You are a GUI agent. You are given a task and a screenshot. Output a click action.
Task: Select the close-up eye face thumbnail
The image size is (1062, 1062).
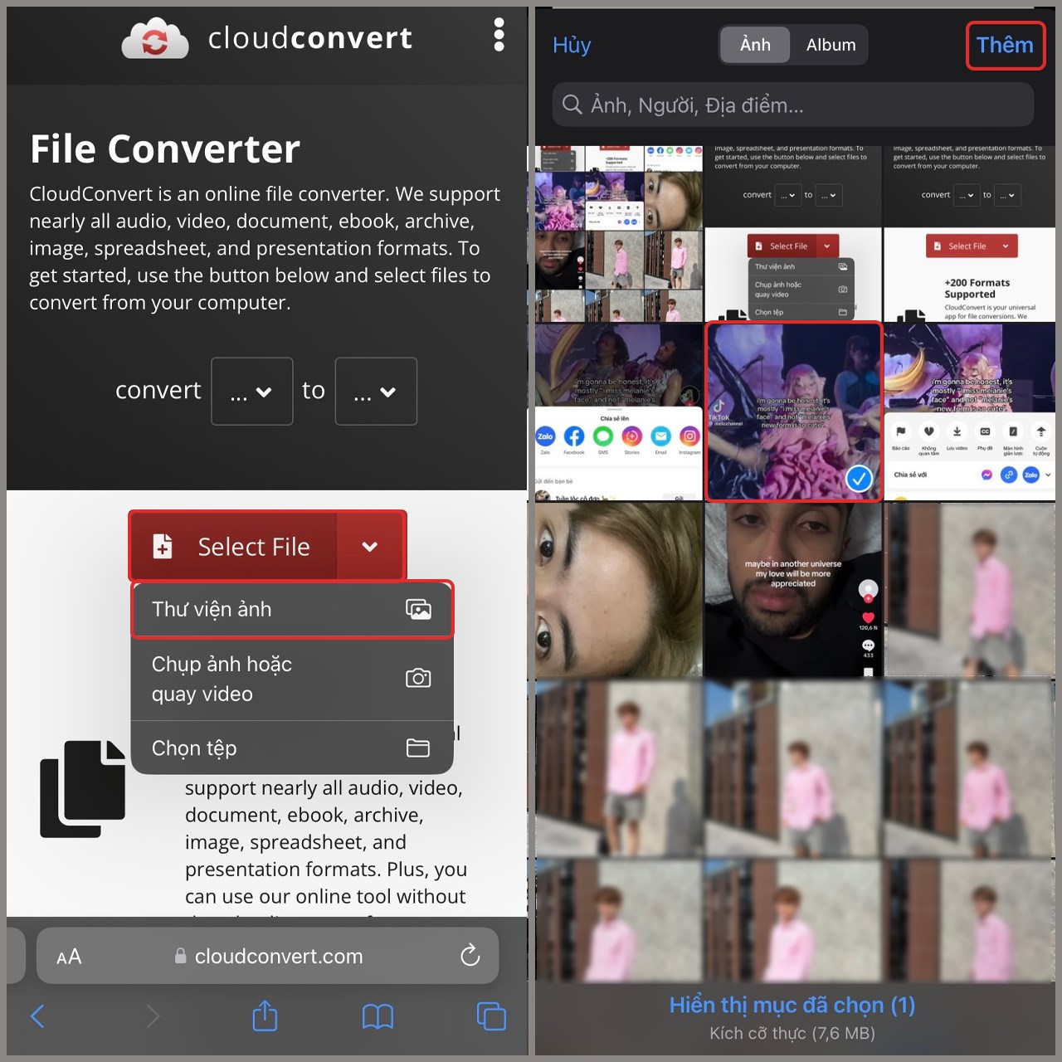click(x=618, y=589)
